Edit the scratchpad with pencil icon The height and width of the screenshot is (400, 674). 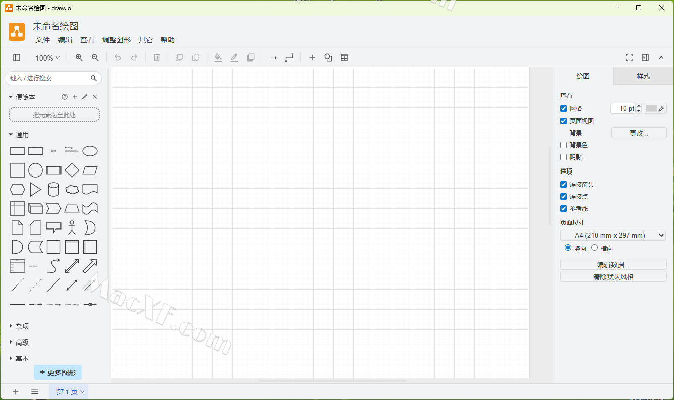[x=85, y=97]
